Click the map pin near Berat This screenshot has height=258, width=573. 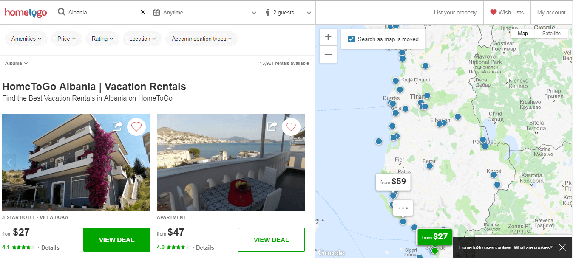(430, 166)
